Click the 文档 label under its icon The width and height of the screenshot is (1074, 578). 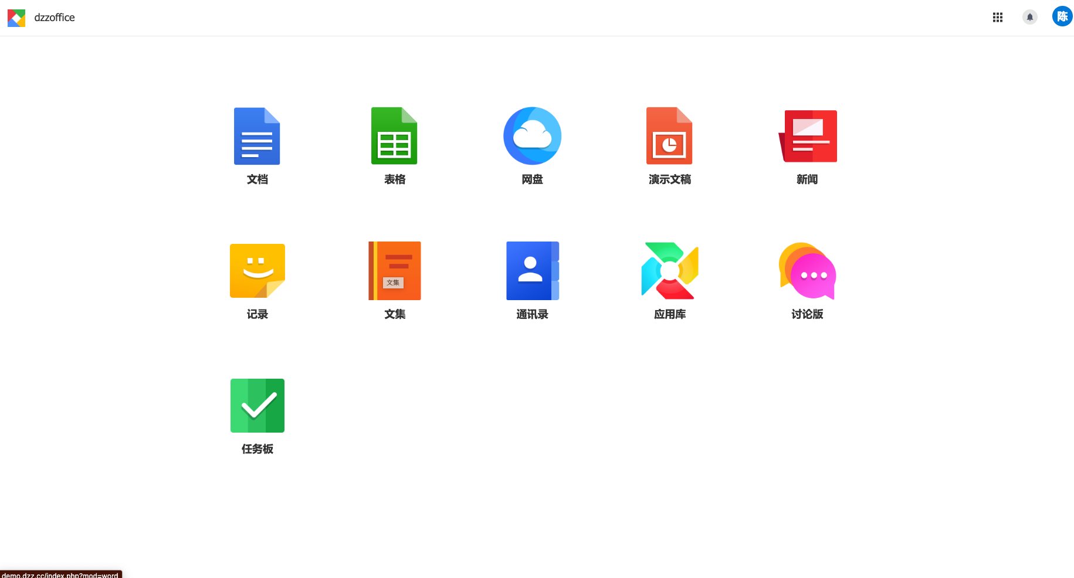(x=257, y=179)
